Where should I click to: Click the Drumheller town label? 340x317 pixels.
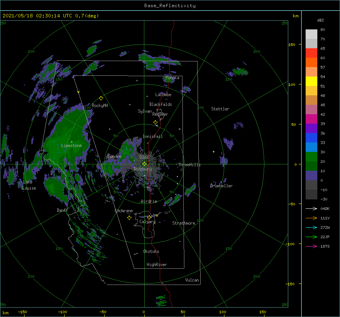pos(221,186)
